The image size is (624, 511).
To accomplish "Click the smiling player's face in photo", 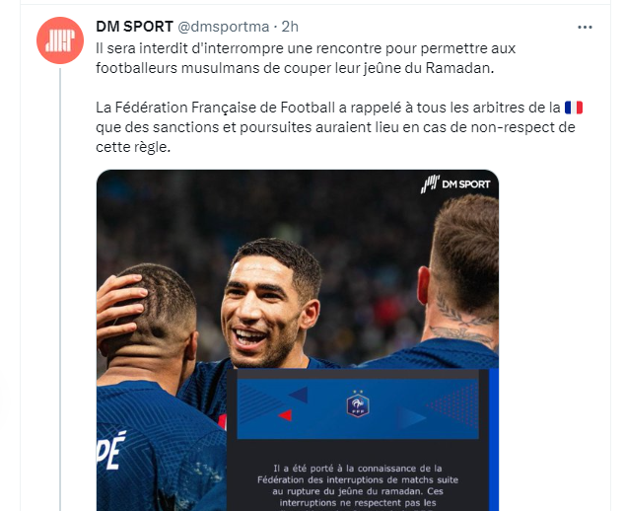I will (x=264, y=311).
